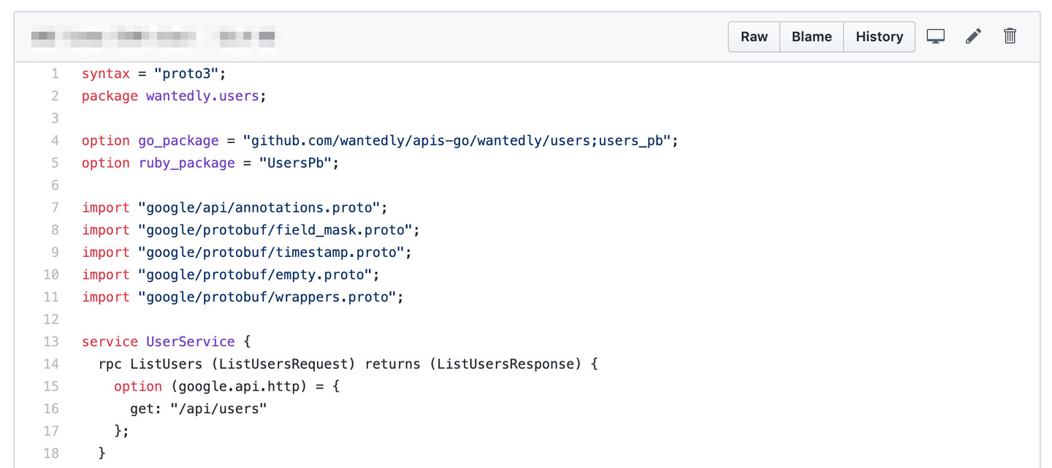Select line number 7
The width and height of the screenshot is (1052, 468).
click(x=55, y=208)
